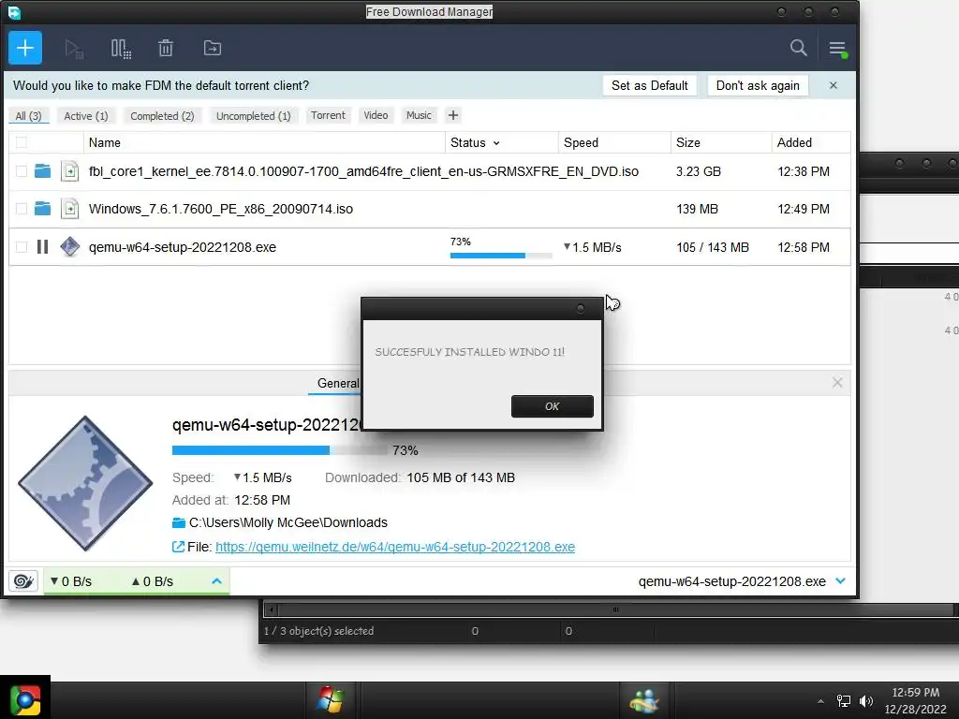Open folder icon for Windows_7.6.1.7600_PE iso
Viewport: 959px width, 719px height.
(42, 209)
